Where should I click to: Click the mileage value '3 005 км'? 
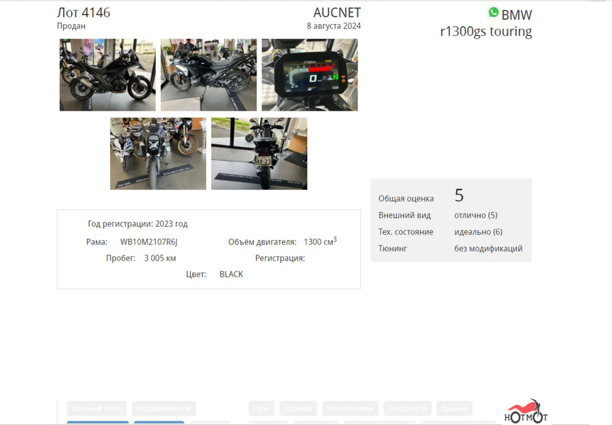pos(160,258)
